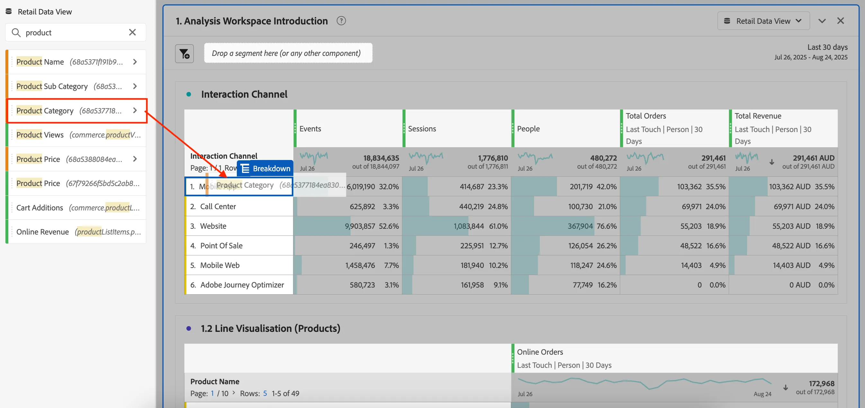Click the Online Orders sort arrow

785,387
